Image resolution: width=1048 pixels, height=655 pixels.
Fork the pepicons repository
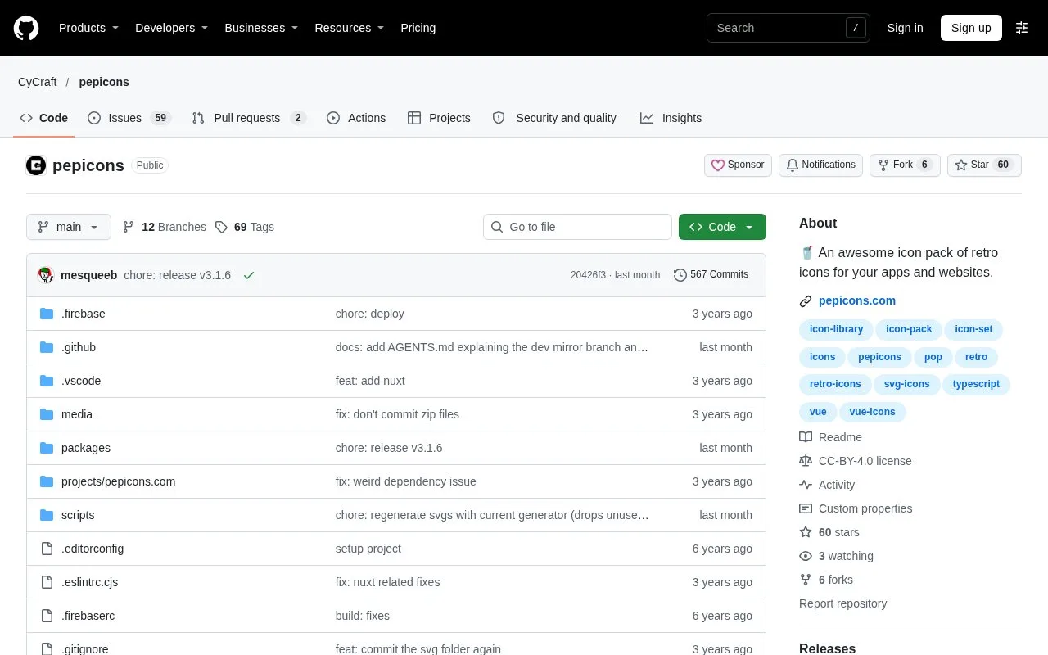[x=905, y=165]
